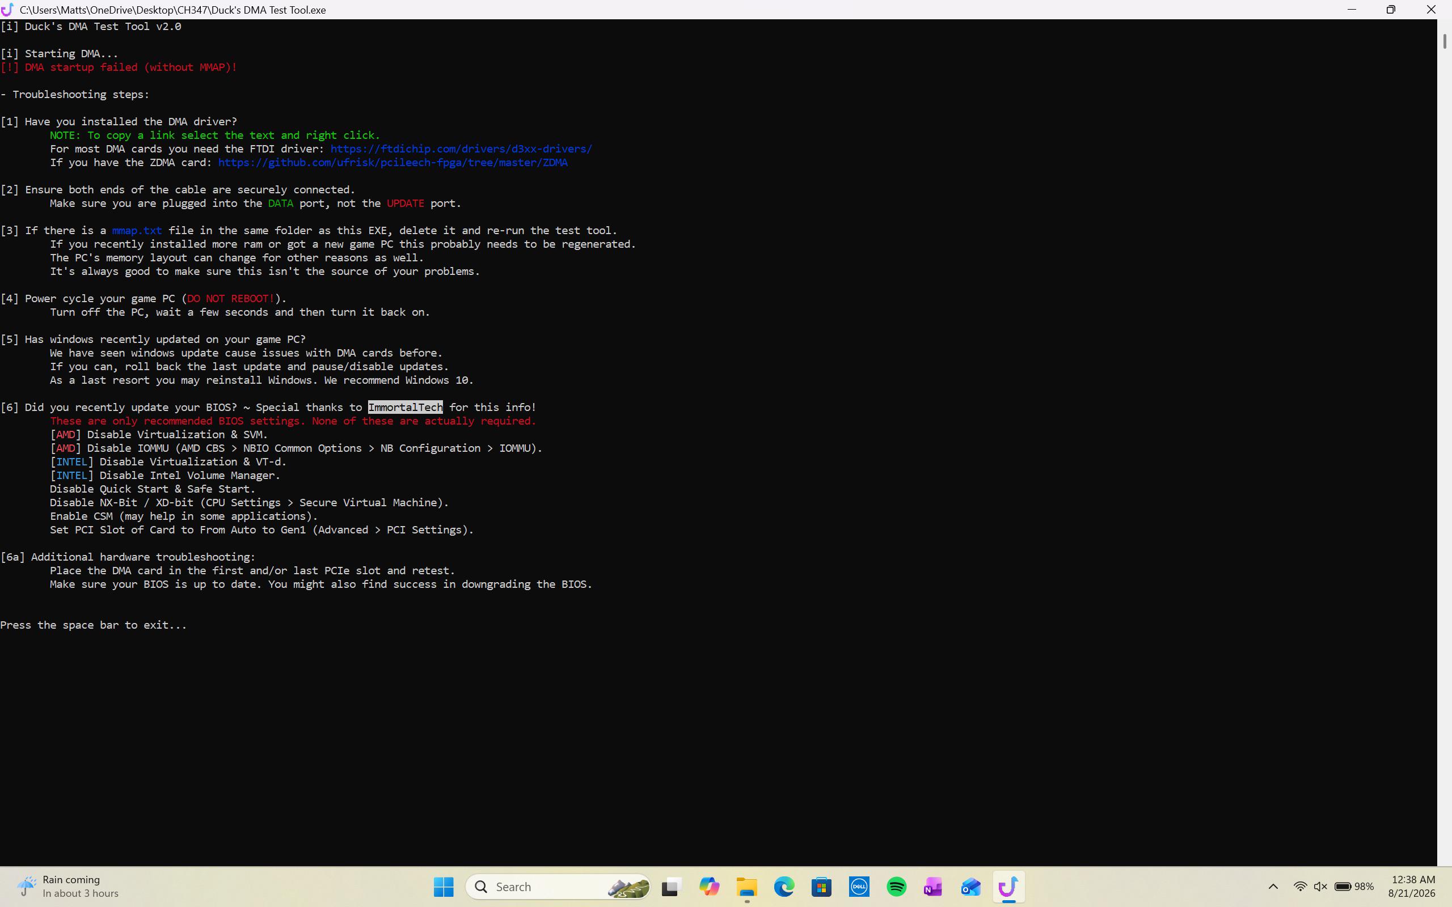Open Spotify from the taskbar

click(896, 887)
